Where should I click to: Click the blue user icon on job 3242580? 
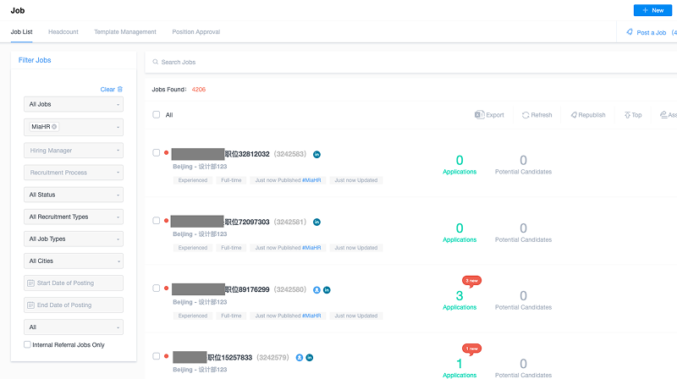tap(316, 290)
